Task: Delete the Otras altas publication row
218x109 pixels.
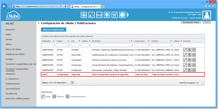Action: [x=194, y=55]
